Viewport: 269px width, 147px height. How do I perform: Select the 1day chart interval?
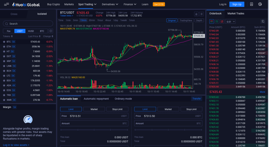116,20
